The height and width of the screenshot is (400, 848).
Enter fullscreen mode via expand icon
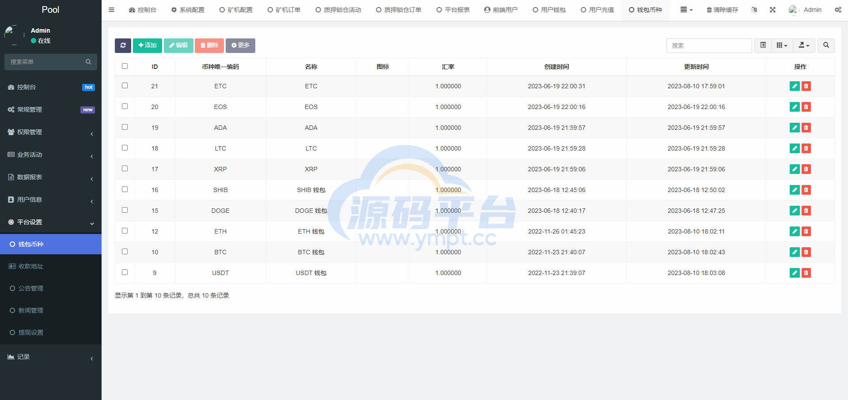click(772, 10)
